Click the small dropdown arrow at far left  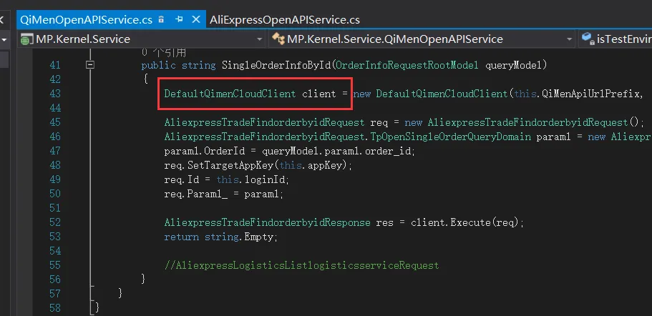click(x=4, y=40)
